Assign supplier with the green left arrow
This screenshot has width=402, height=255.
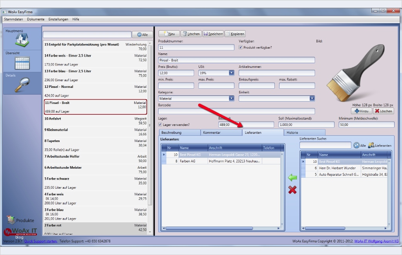pos(292,178)
